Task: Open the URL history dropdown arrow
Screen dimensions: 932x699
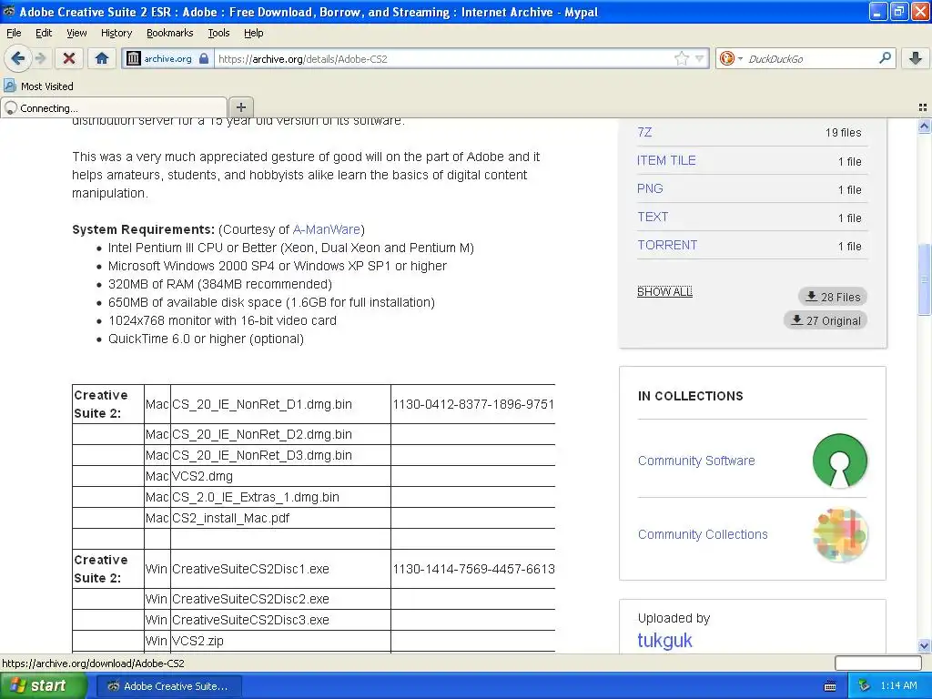Action: [700, 58]
